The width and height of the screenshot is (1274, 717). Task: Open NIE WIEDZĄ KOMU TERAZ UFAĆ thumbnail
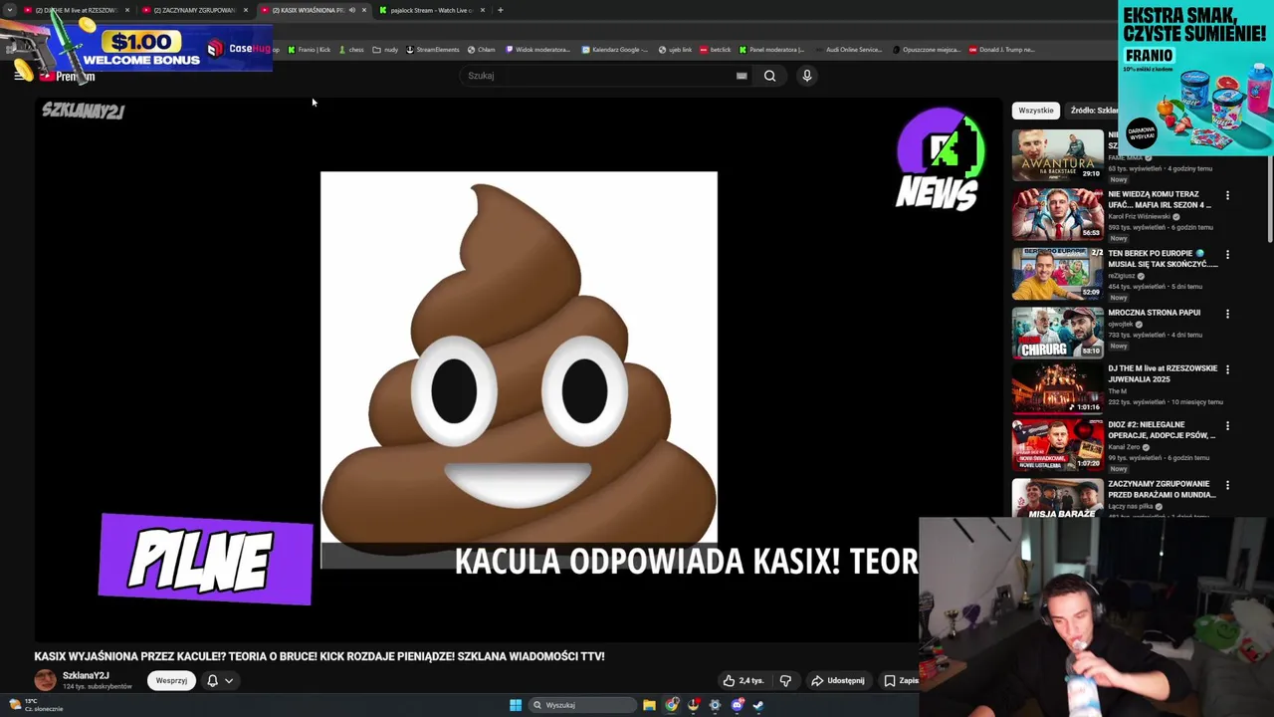tap(1058, 214)
